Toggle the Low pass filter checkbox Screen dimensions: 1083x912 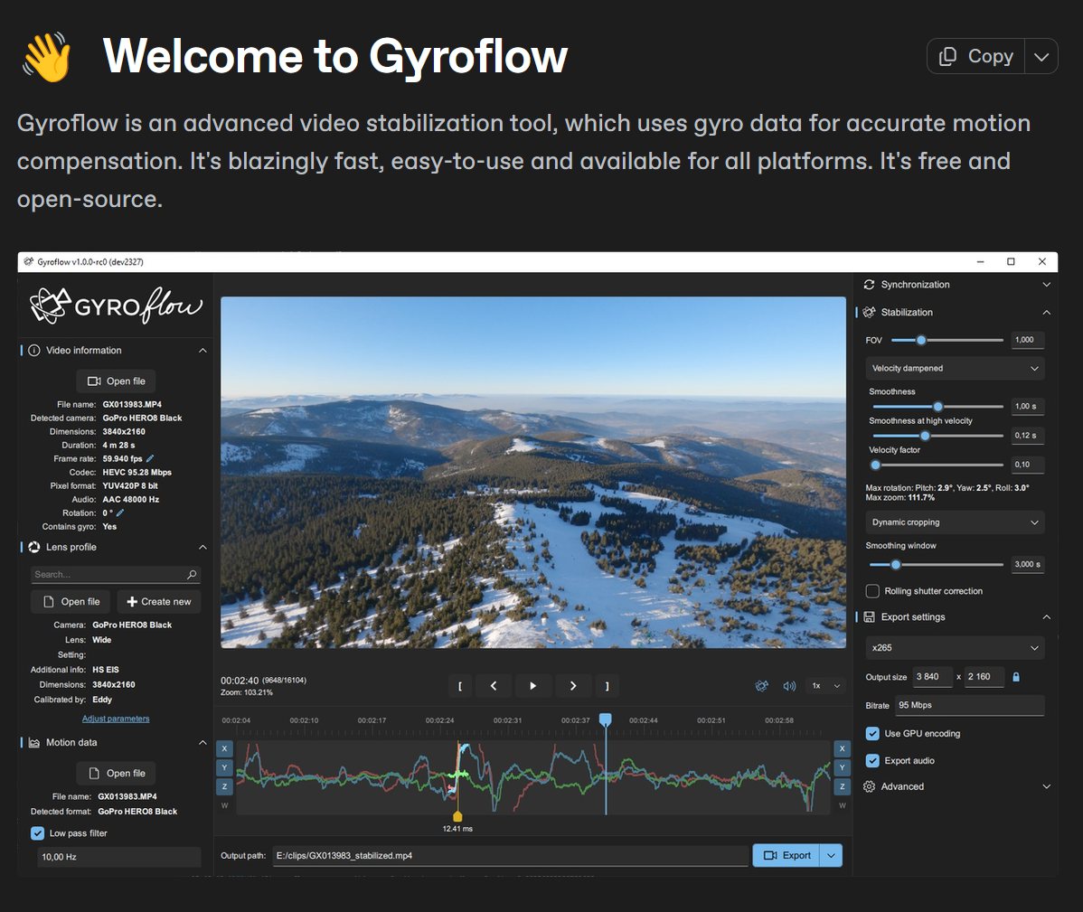(38, 833)
